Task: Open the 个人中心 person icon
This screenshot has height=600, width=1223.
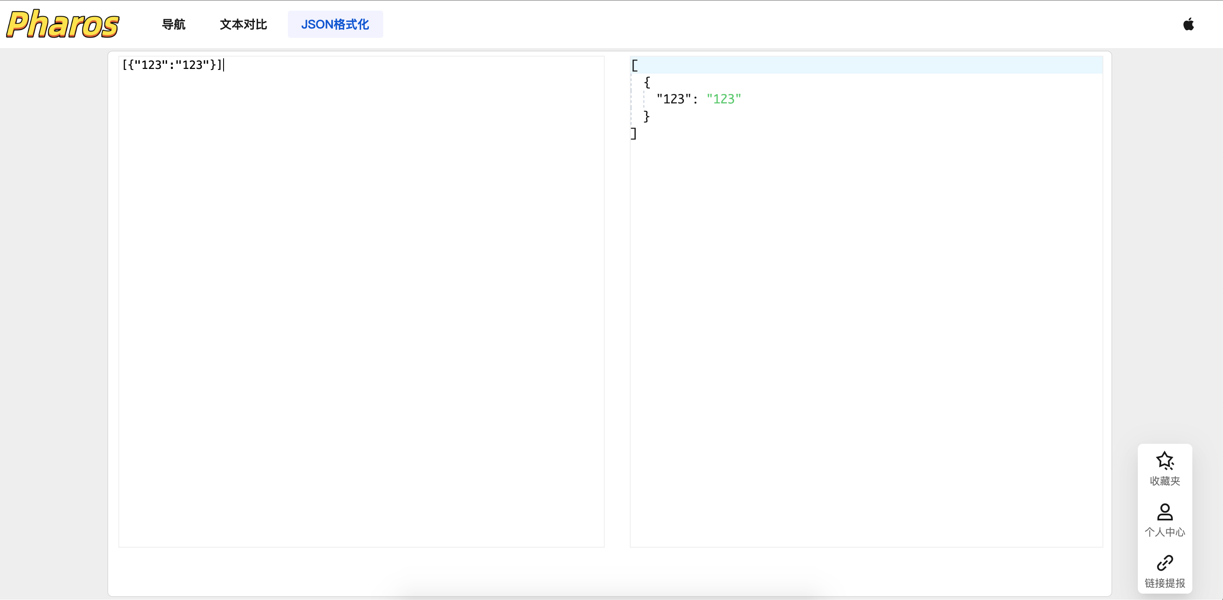Action: click(x=1165, y=511)
